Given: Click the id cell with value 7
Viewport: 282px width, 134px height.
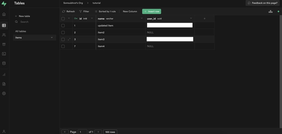Looking at the screenshot, I should (x=84, y=46).
